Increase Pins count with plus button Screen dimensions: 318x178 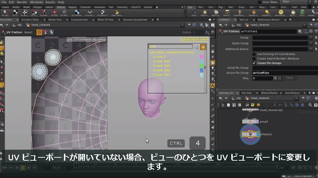[275, 78]
